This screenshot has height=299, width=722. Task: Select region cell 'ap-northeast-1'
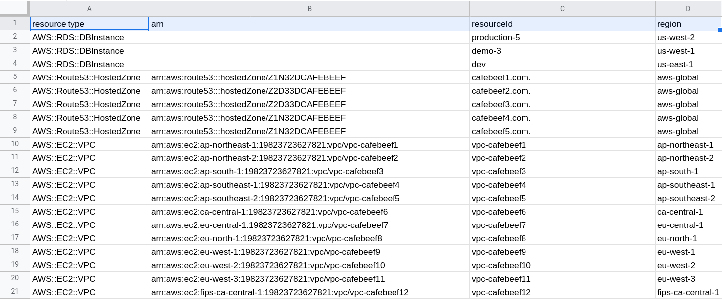pyautogui.click(x=688, y=144)
